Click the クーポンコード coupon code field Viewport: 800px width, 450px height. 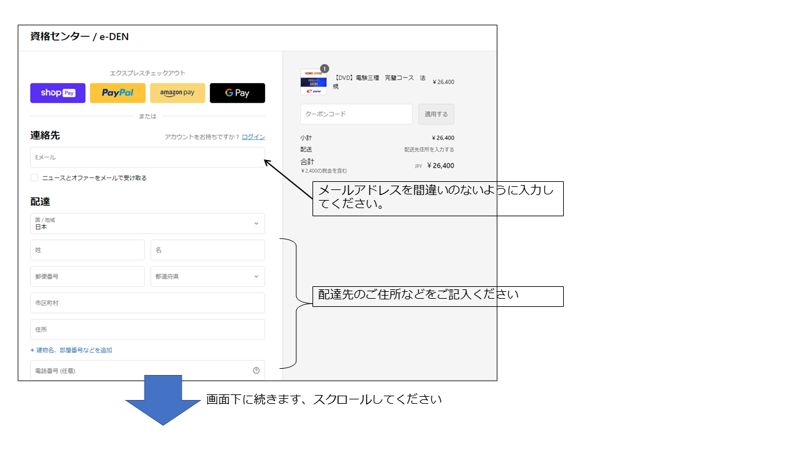pos(356,114)
